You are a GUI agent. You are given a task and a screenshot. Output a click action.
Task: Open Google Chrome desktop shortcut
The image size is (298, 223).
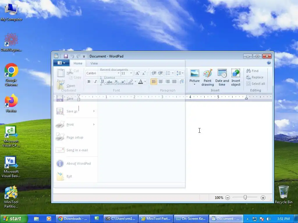point(11,75)
